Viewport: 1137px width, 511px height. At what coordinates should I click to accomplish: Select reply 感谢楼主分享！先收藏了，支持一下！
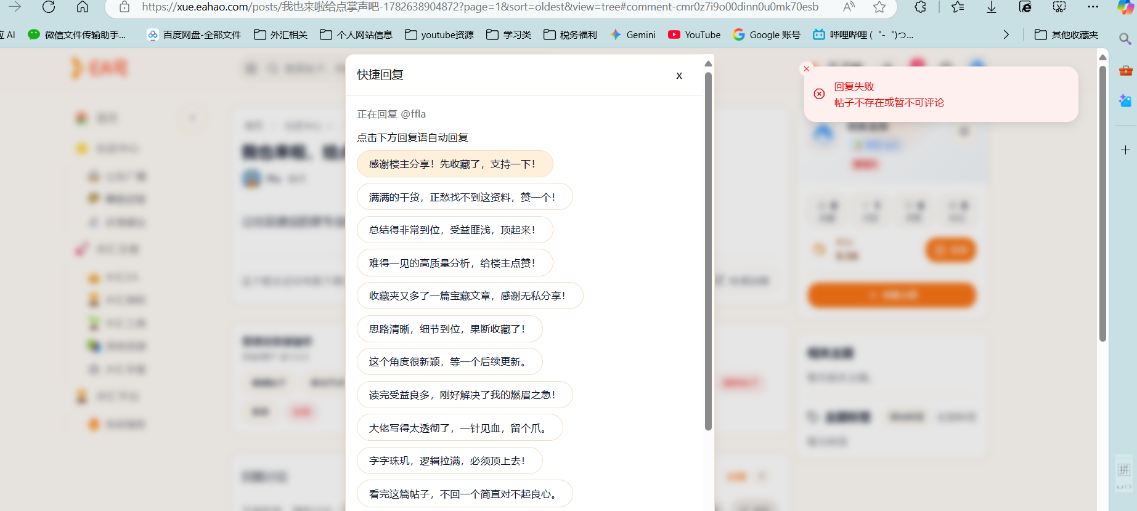455,164
